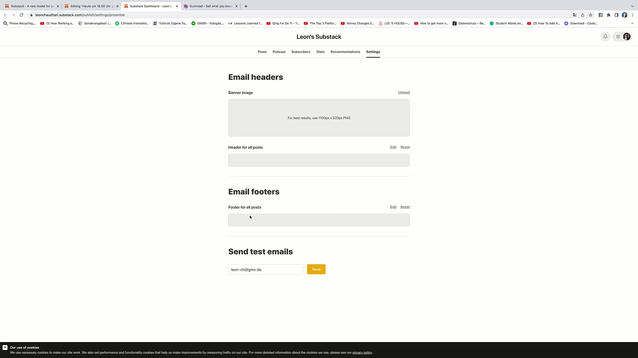Close the Substack Dashboard tab

coord(177,6)
